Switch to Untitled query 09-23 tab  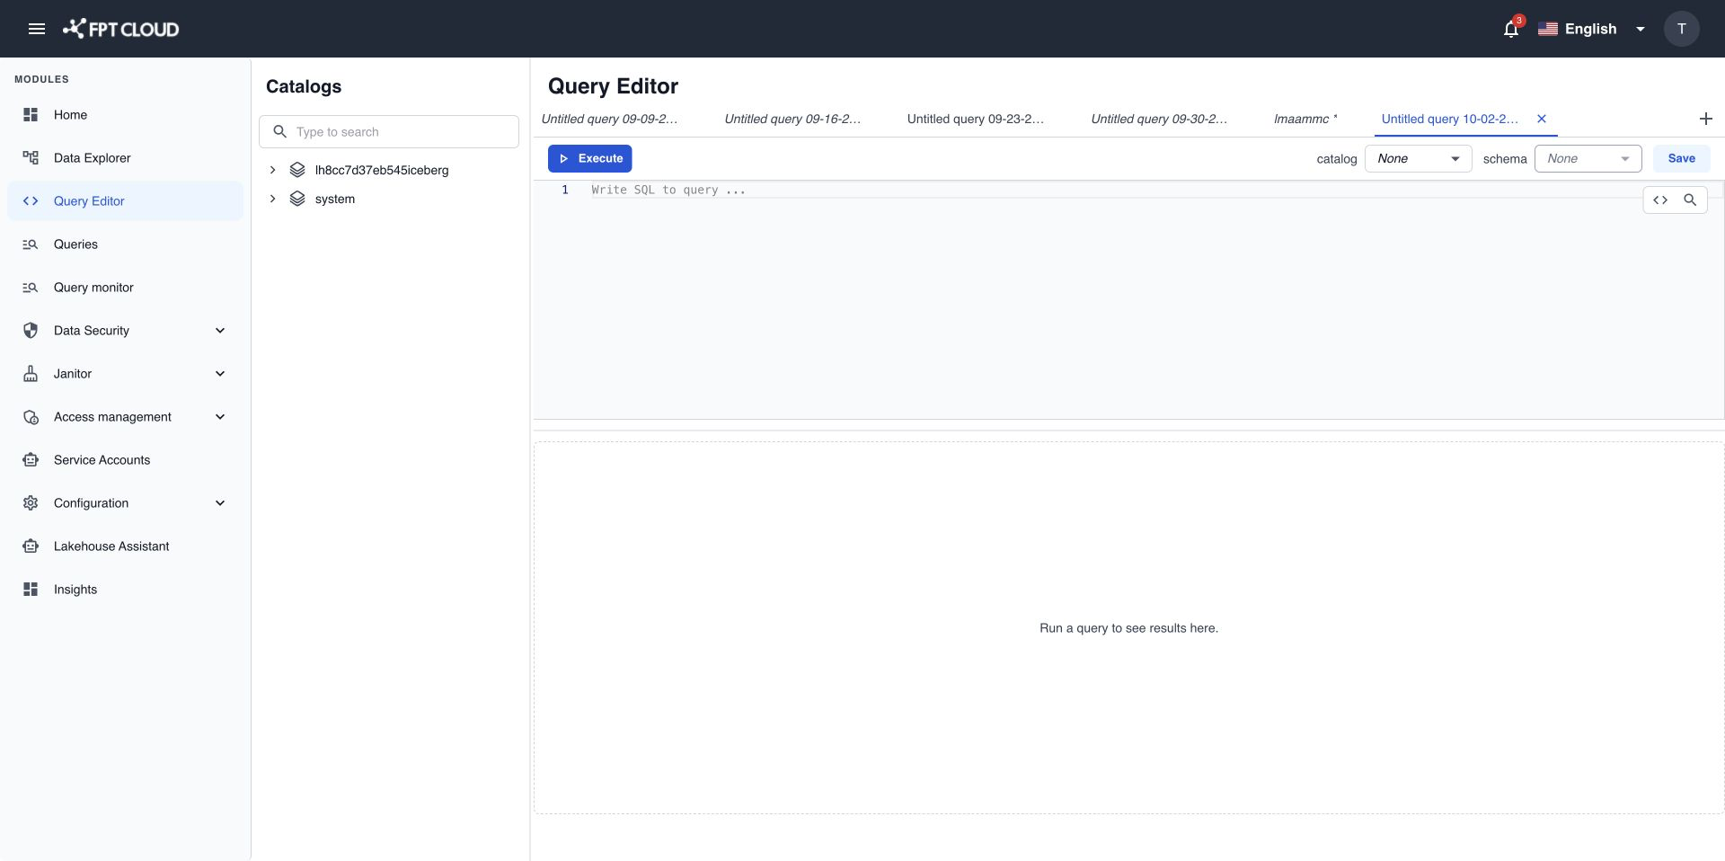point(976,119)
